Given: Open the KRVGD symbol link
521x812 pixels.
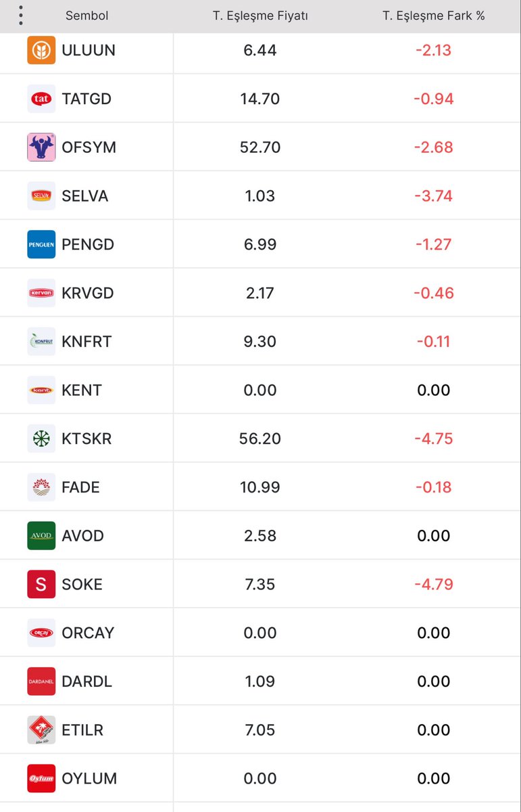Looking at the screenshot, I should point(87,293).
